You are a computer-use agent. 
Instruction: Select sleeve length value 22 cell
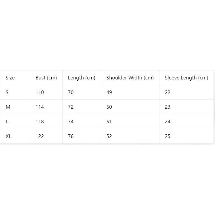pos(186,92)
